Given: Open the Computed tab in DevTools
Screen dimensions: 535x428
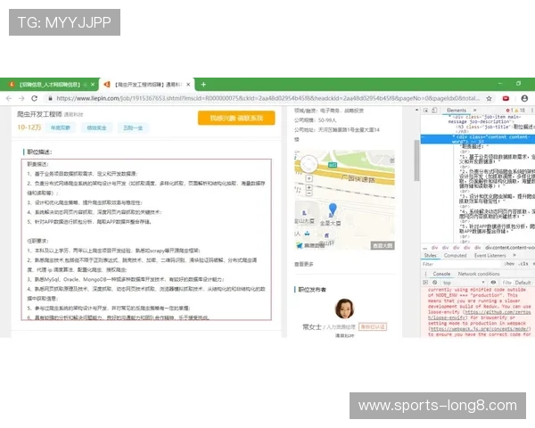Looking at the screenshot, I should click(x=455, y=255).
